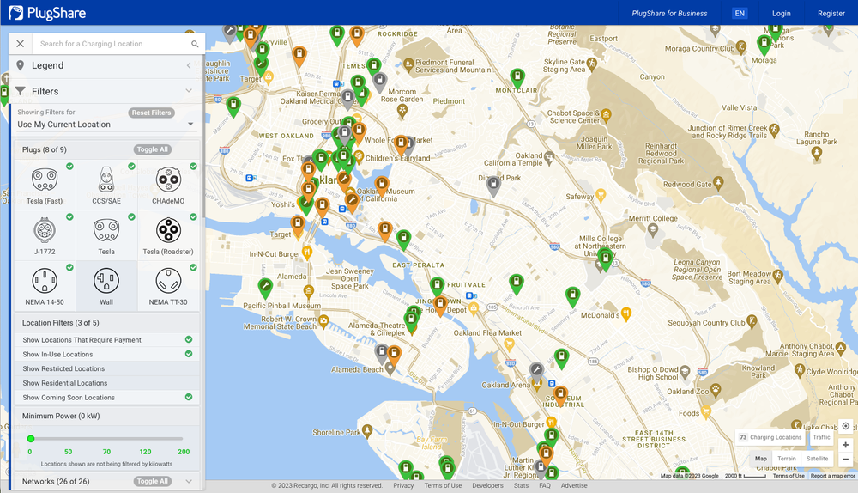Click the locate me target icon
This screenshot has height=493, width=858.
tap(845, 426)
